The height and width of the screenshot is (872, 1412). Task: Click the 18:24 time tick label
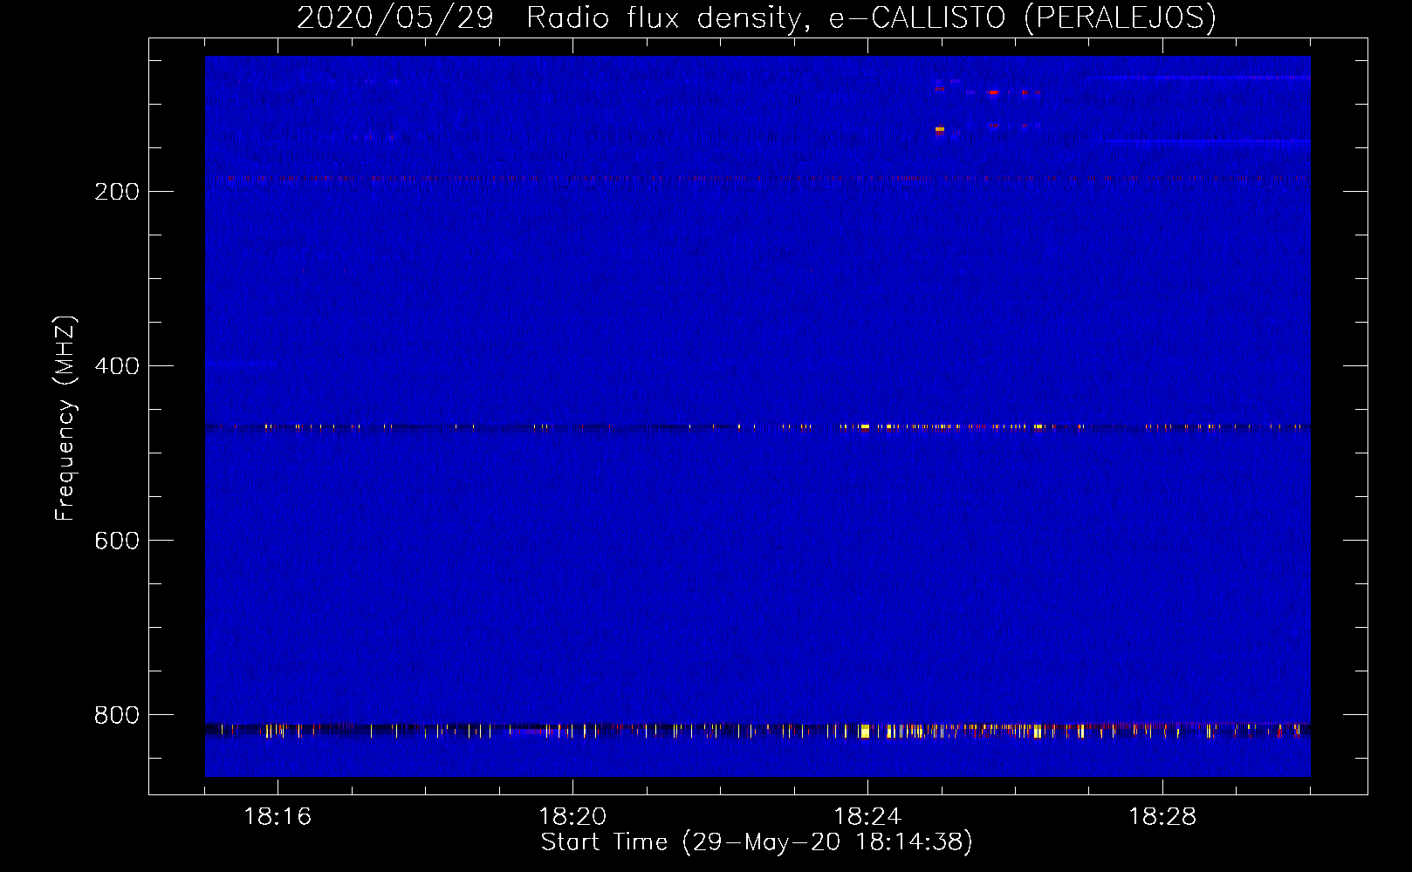[867, 817]
